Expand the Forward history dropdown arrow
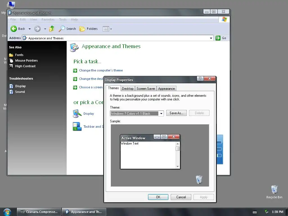 tap(45, 29)
